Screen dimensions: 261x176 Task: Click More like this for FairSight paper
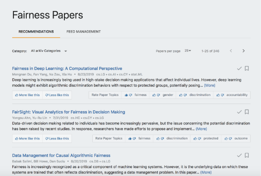27,138
